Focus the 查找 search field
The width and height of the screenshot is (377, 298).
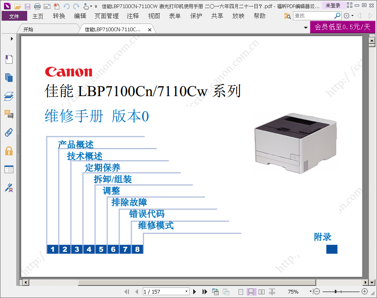313,16
